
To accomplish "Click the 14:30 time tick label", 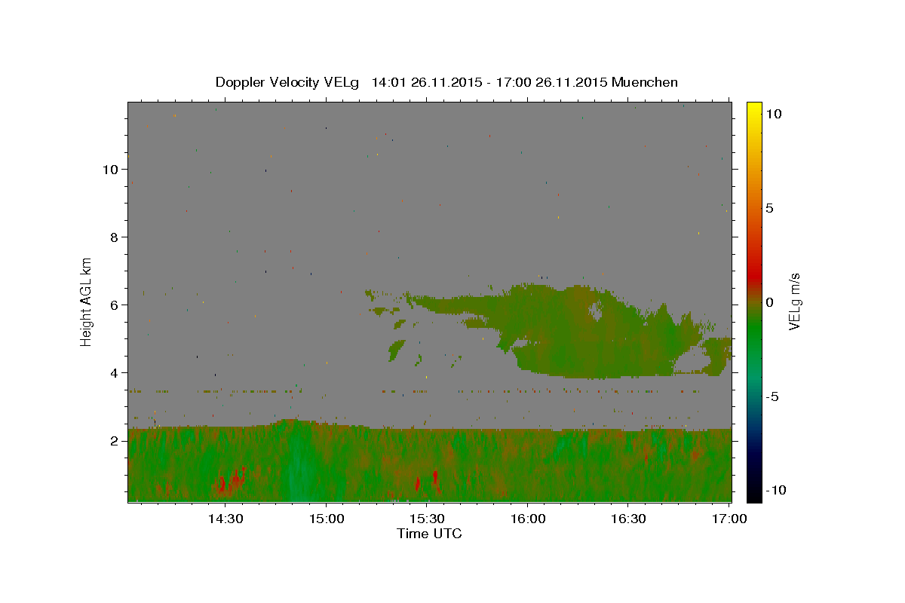I will coord(225,519).
